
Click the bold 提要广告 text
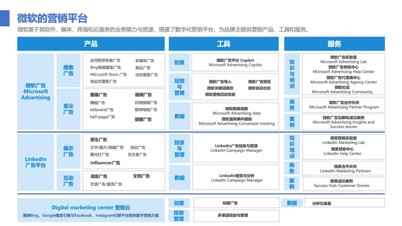pyautogui.click(x=143, y=119)
